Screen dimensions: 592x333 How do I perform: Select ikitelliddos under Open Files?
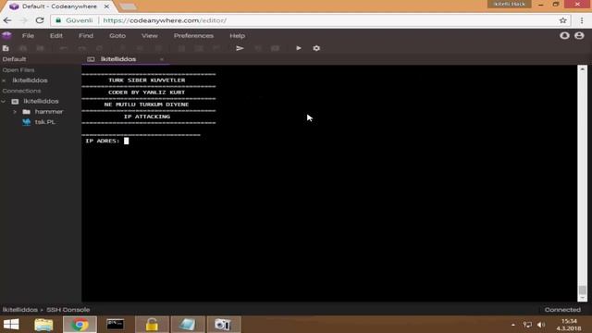click(x=30, y=80)
